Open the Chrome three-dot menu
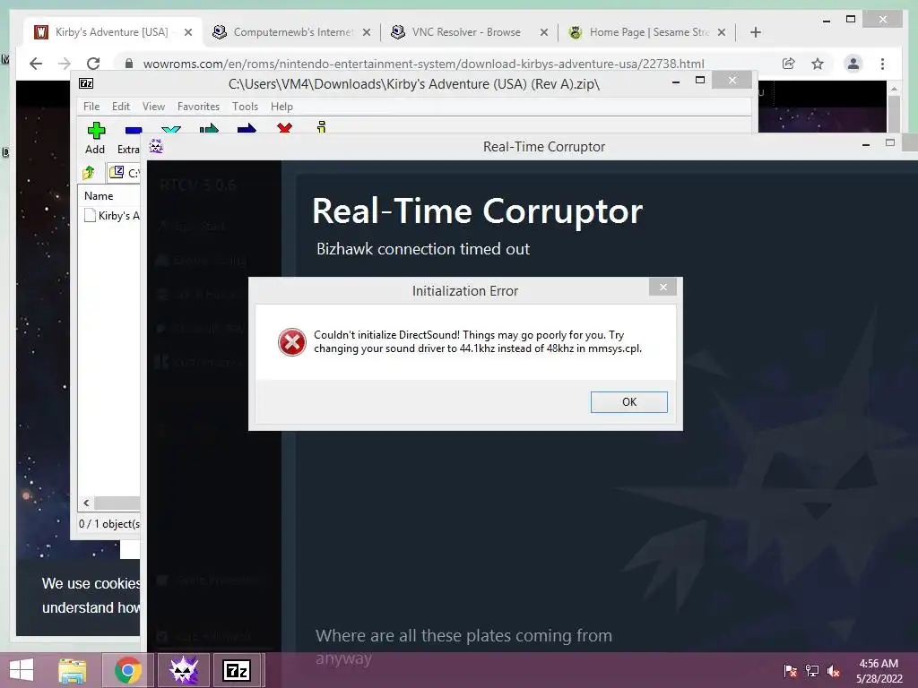The image size is (918, 688). pos(882,64)
